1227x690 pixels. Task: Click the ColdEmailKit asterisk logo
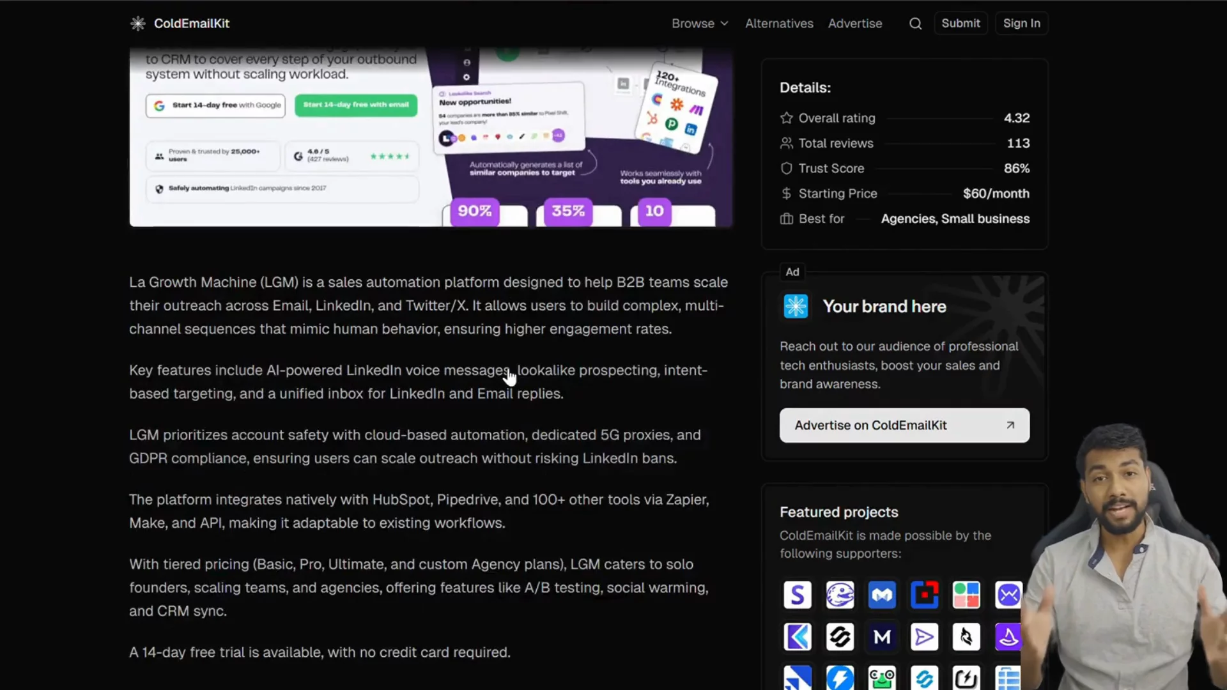click(x=137, y=23)
